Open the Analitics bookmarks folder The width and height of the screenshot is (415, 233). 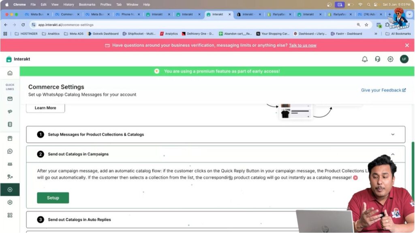click(x=51, y=34)
